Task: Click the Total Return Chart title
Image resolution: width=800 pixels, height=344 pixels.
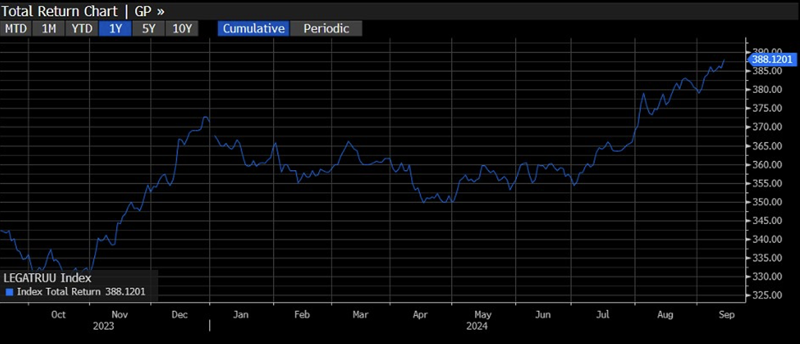Action: pos(60,11)
